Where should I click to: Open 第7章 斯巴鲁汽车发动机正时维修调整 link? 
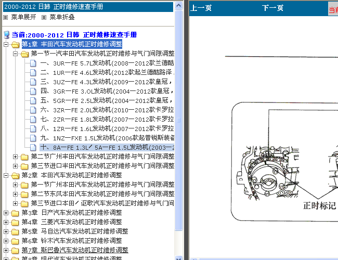point(75,250)
